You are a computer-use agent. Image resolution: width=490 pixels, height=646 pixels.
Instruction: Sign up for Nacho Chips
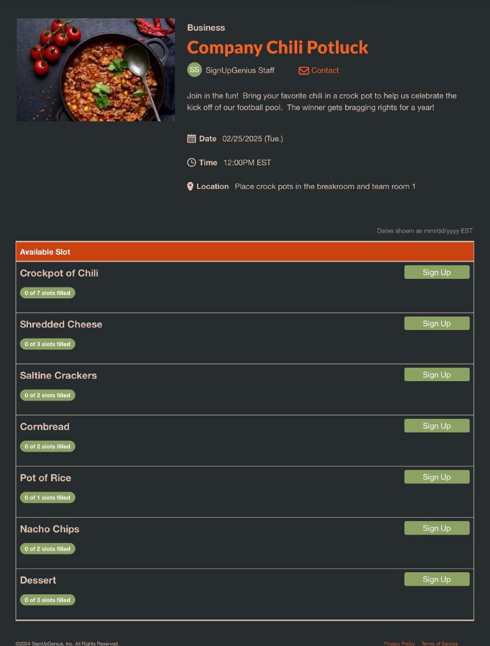click(437, 528)
